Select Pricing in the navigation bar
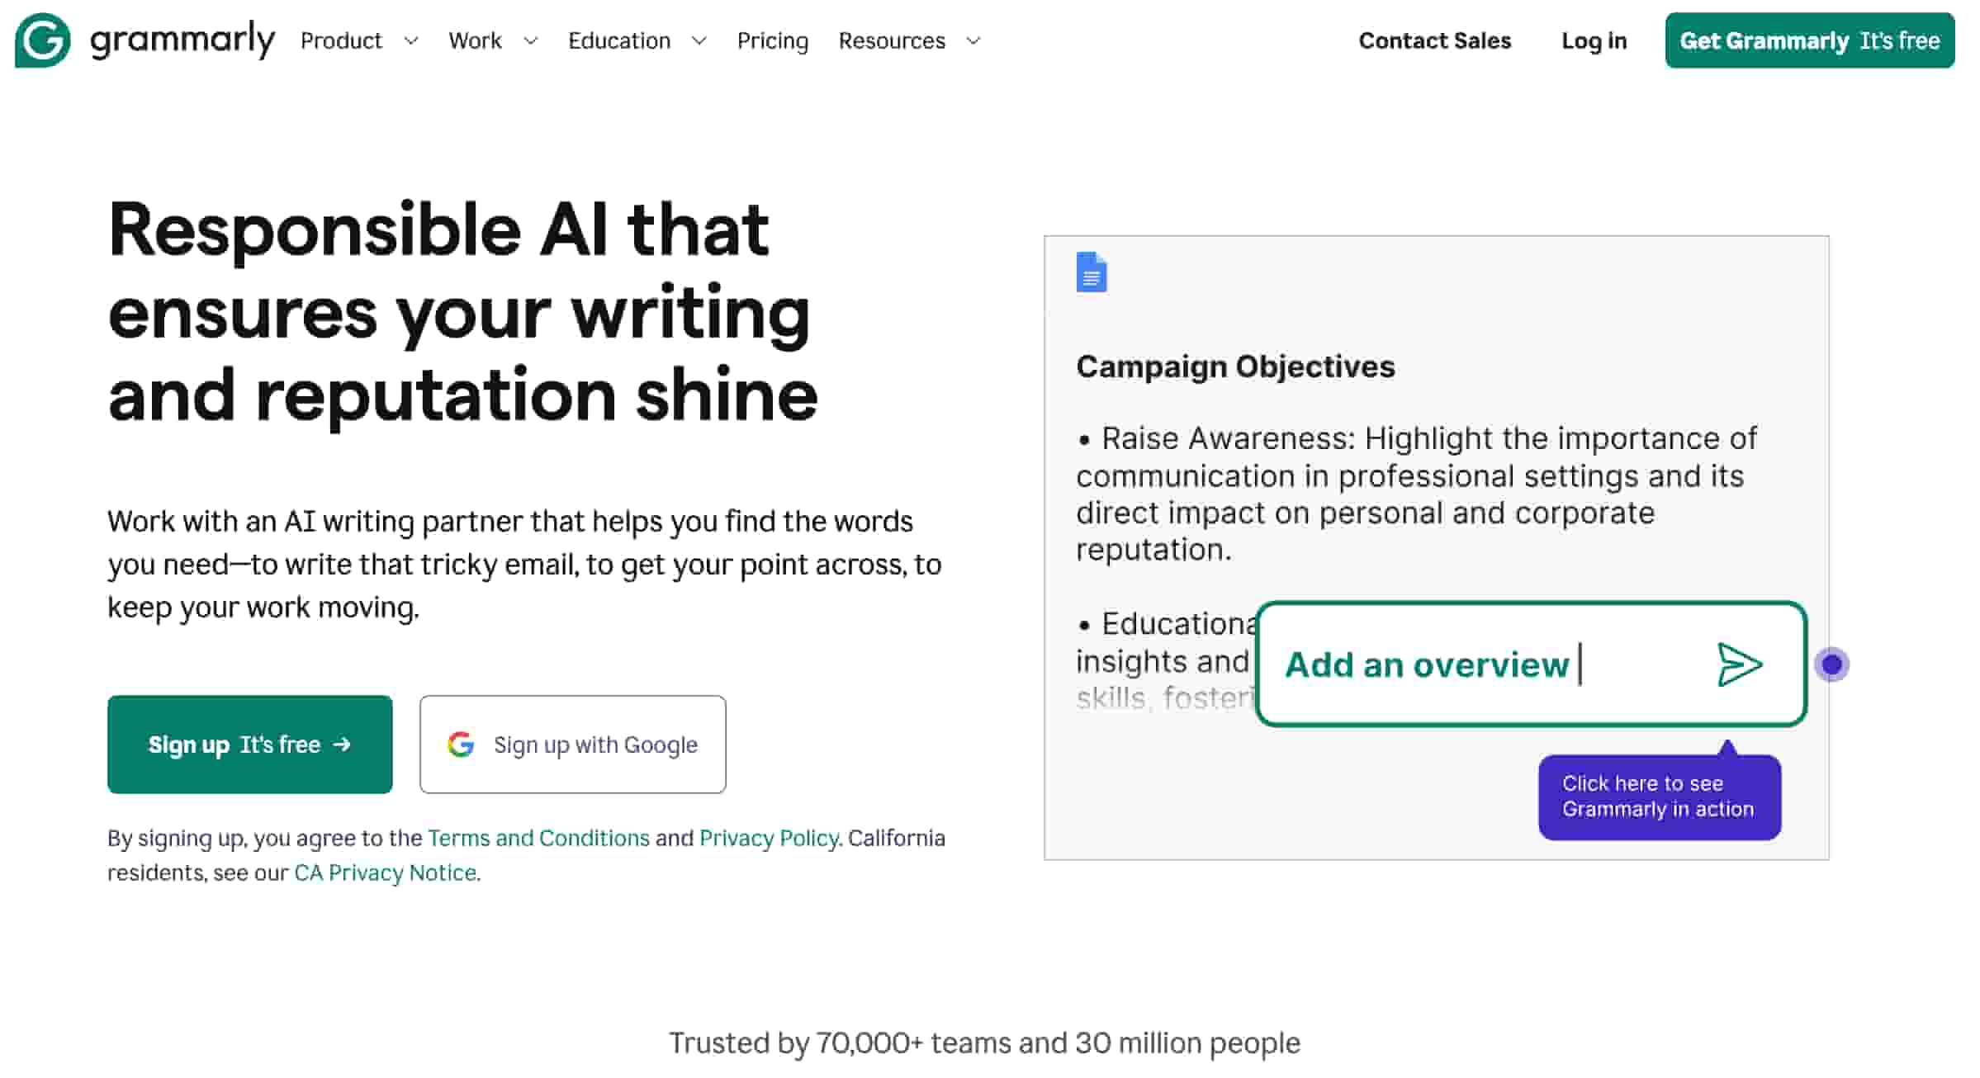Image resolution: width=1980 pixels, height=1078 pixels. click(772, 40)
